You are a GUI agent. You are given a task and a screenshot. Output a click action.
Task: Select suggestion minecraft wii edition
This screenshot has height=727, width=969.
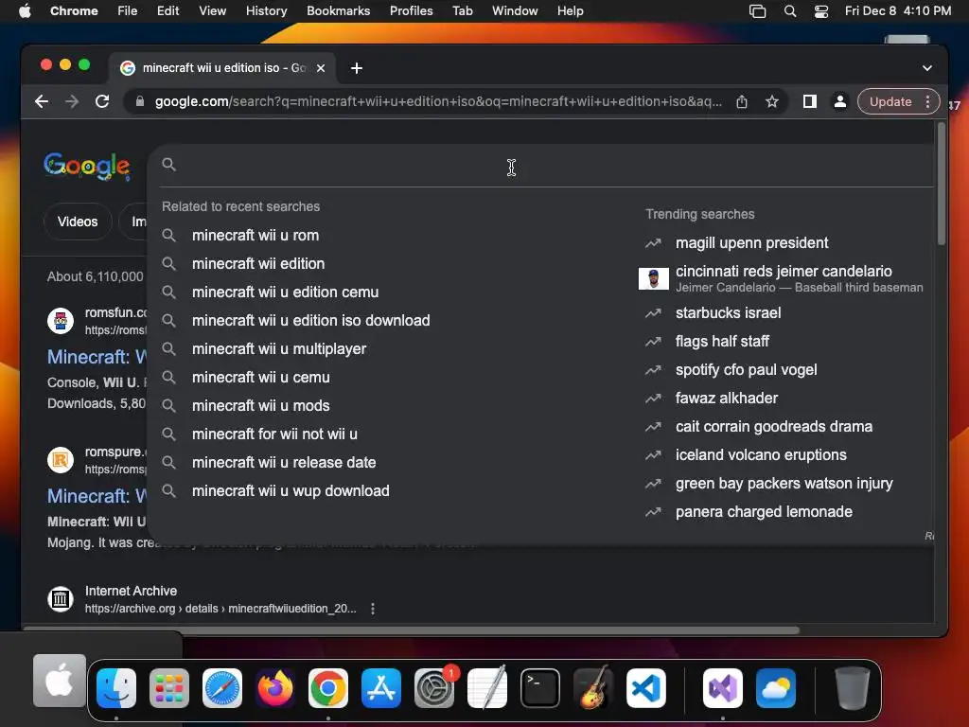[x=258, y=263]
